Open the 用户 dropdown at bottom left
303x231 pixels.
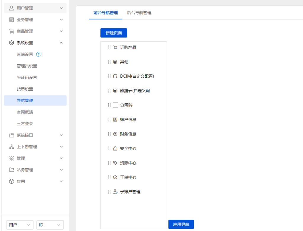20,225
